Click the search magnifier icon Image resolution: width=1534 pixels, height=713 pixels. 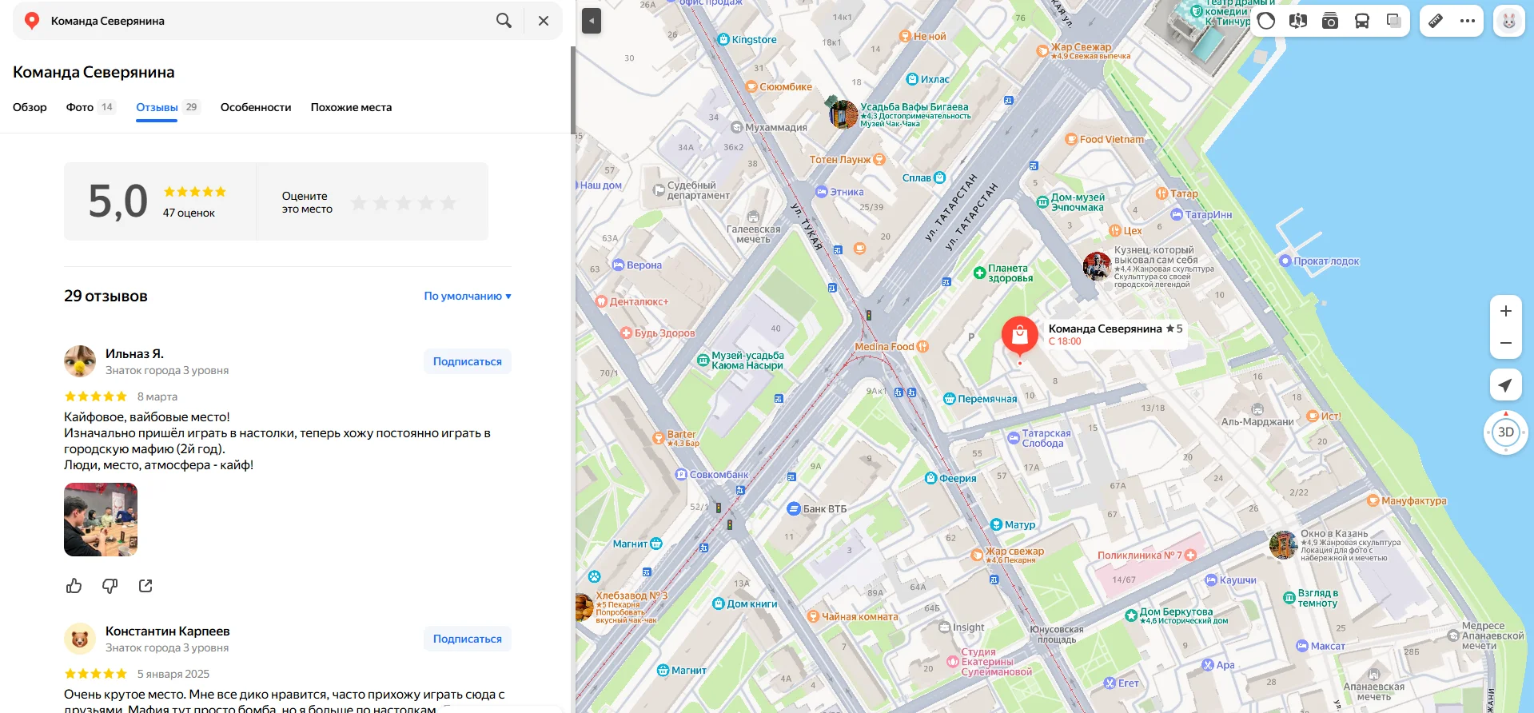[504, 21]
